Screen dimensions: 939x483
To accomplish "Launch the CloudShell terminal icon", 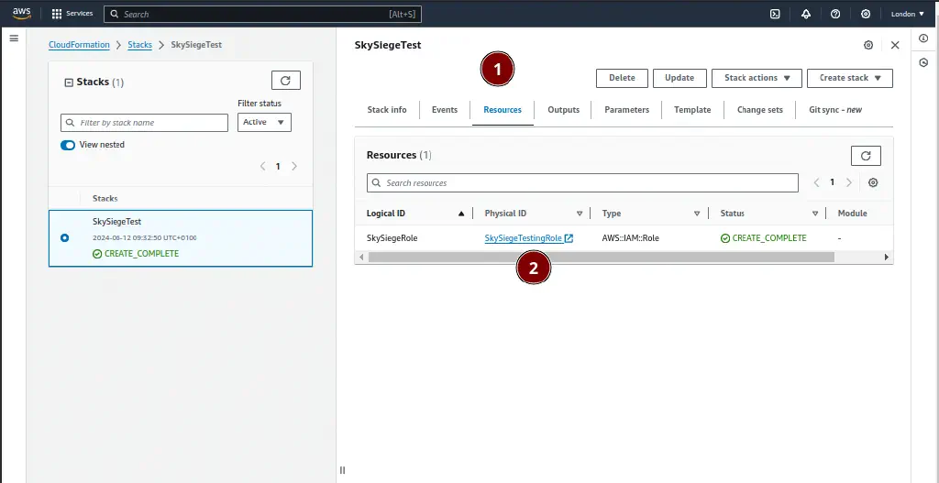I will 775,14.
